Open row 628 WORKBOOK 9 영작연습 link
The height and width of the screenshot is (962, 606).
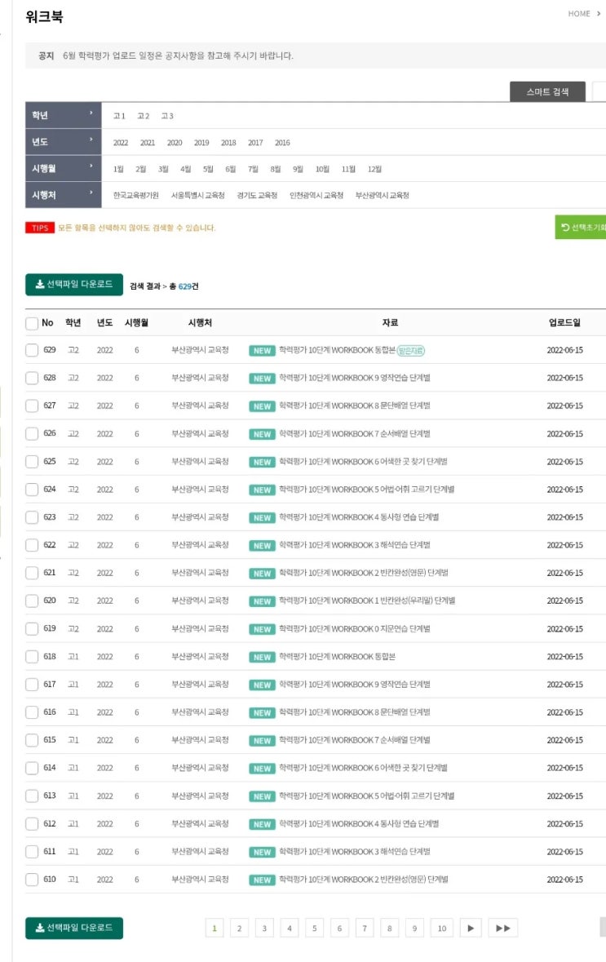(x=355, y=379)
